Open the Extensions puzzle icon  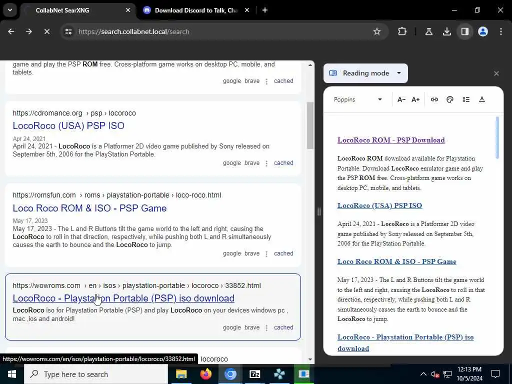click(x=402, y=31)
